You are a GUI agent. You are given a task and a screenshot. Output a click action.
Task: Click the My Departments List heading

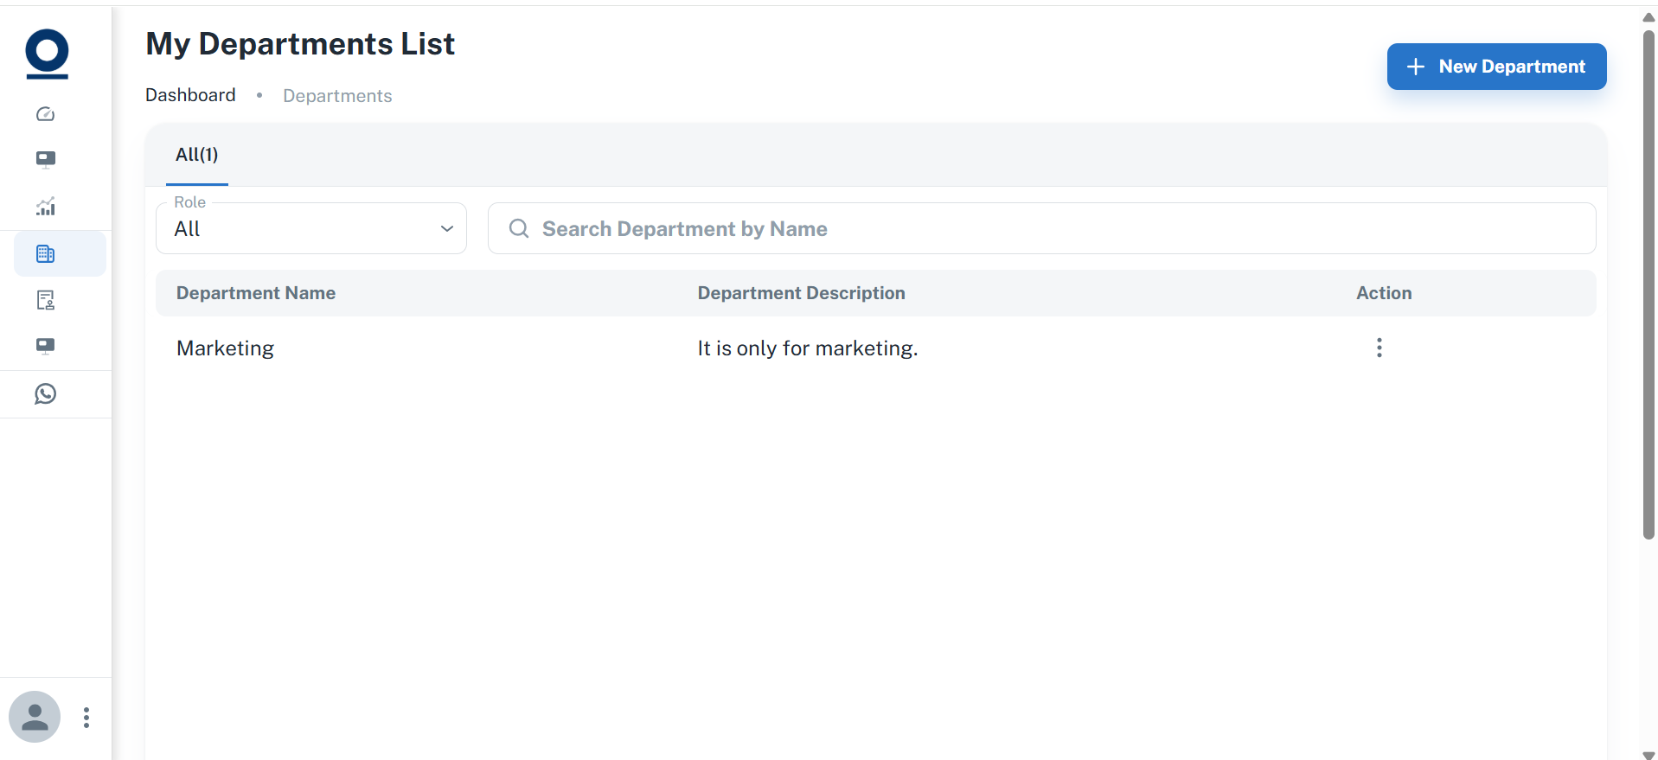coord(300,44)
